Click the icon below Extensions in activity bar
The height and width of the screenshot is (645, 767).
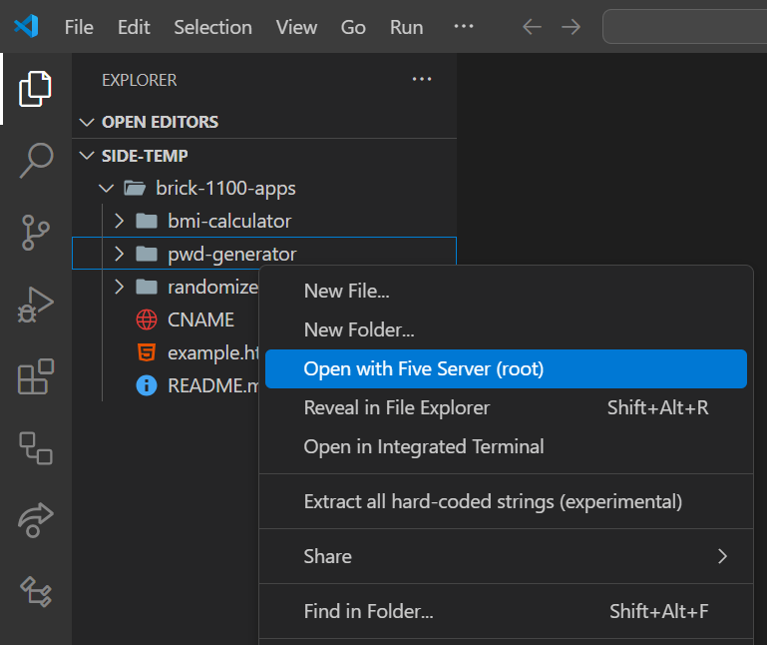pyautogui.click(x=36, y=447)
